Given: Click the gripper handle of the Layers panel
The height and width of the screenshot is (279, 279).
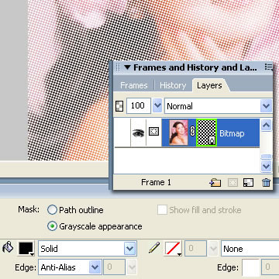Looking at the screenshot, I should (x=118, y=67).
